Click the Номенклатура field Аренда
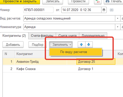Screen dimensions: 123x97 coord(69,27)
